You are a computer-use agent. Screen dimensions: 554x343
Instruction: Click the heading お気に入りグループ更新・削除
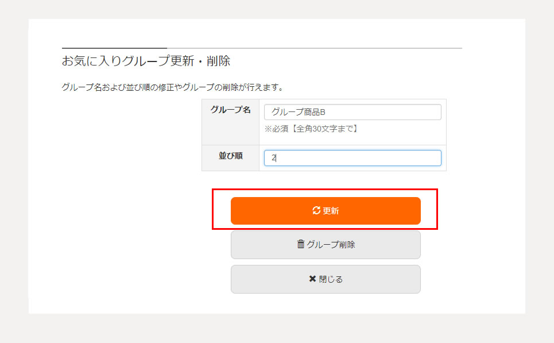point(146,61)
